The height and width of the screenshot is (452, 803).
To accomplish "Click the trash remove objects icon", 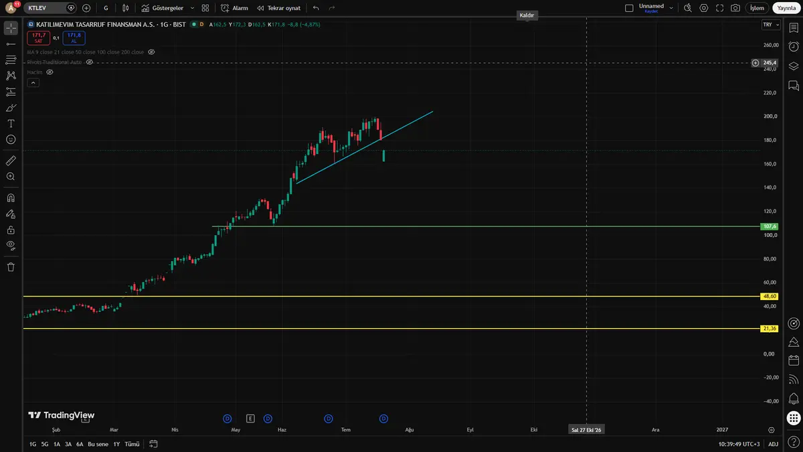I will pyautogui.click(x=11, y=267).
